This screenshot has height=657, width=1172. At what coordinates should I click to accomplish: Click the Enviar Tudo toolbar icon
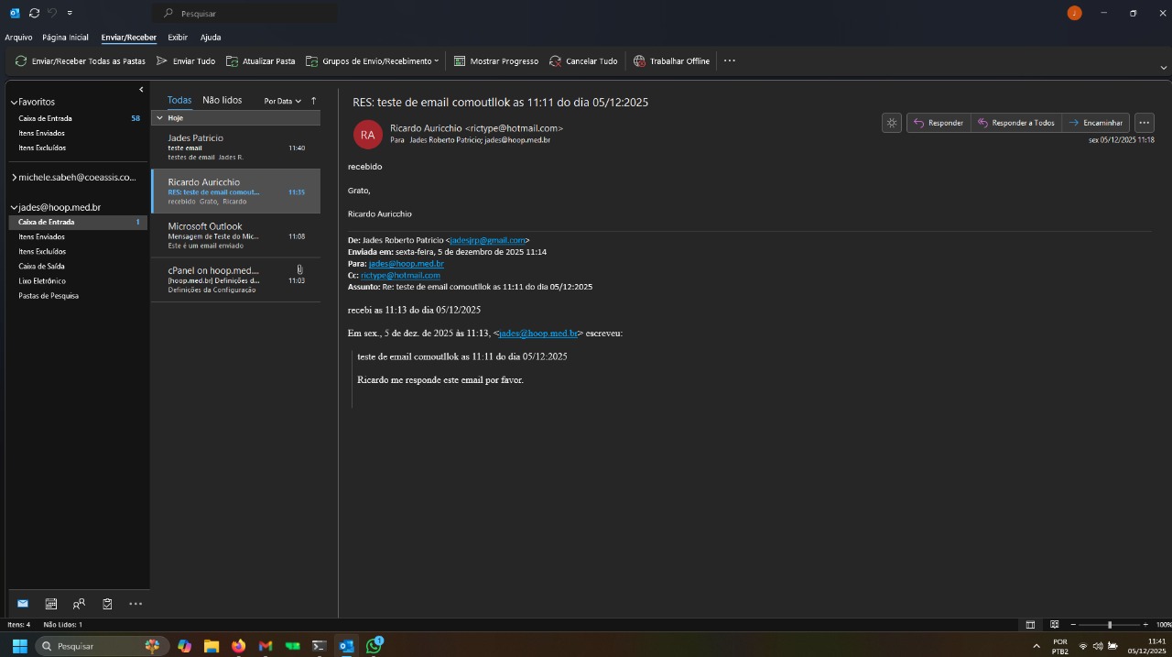(x=162, y=61)
